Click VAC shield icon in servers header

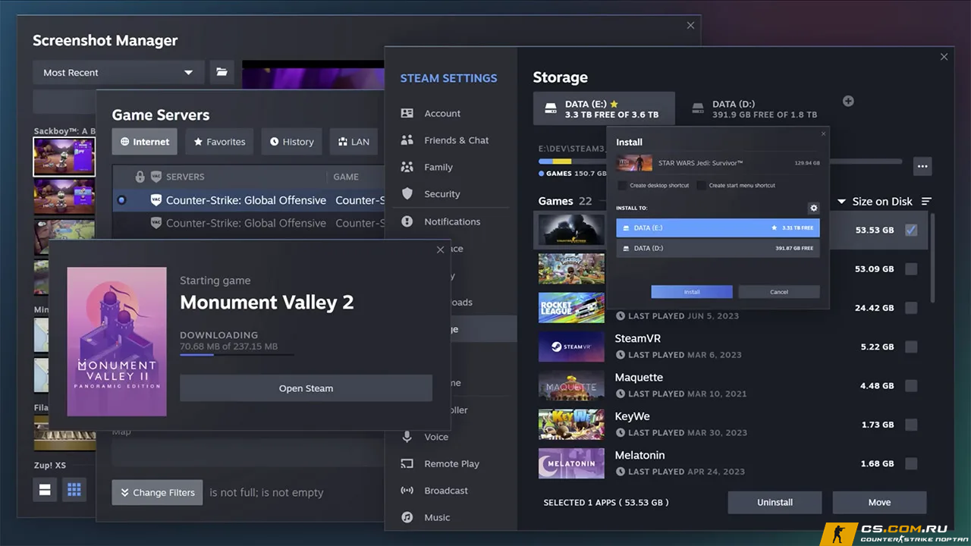pyautogui.click(x=156, y=177)
